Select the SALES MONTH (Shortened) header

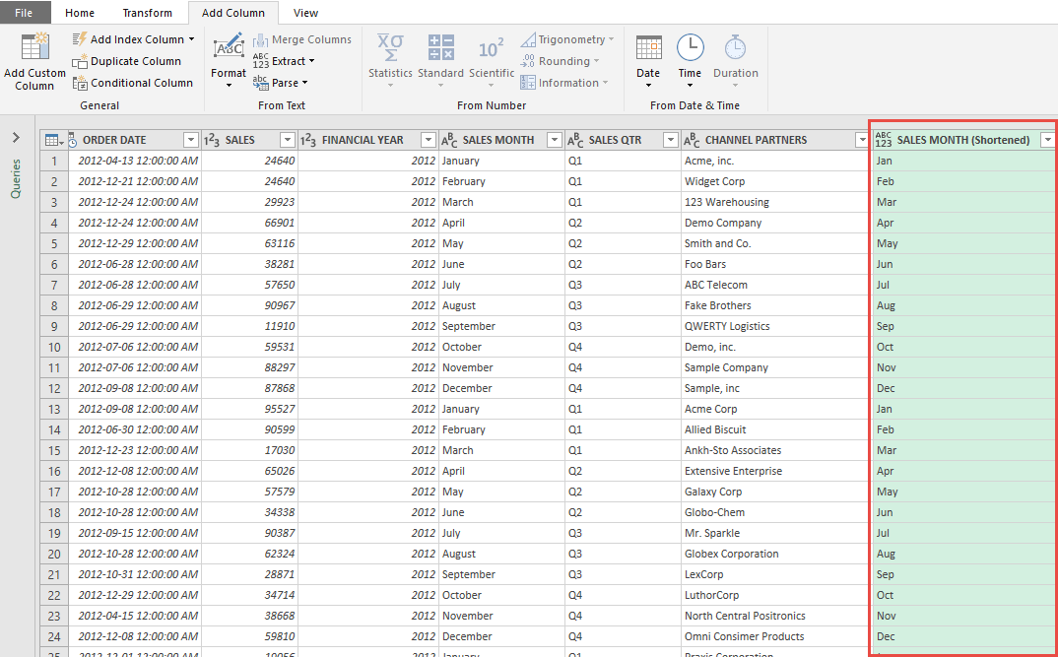pos(963,140)
